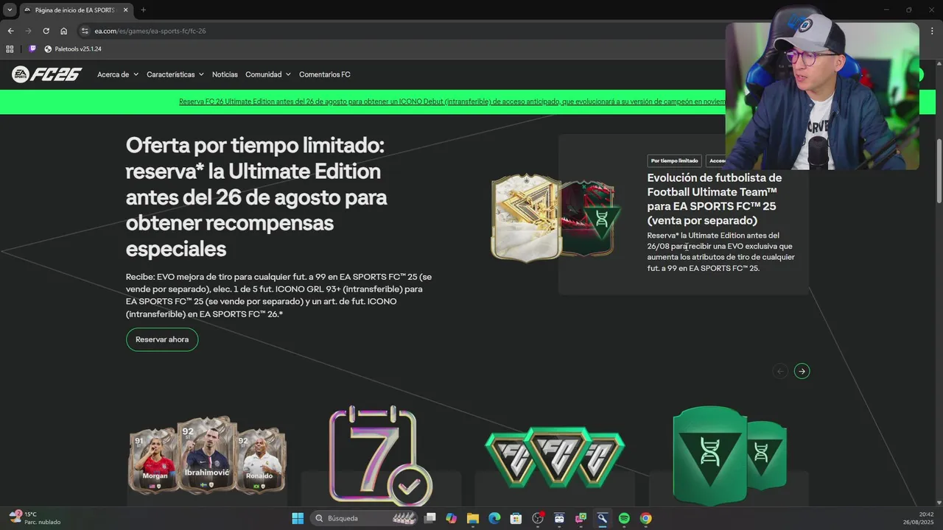Open Microsoft Store from taskbar
This screenshot has height=530, width=943.
pos(516,518)
